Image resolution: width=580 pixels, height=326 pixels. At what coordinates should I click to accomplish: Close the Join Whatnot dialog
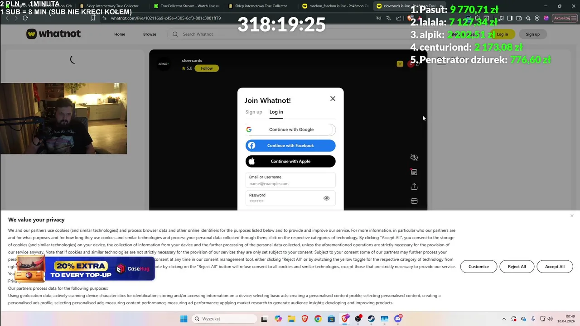[x=333, y=99]
